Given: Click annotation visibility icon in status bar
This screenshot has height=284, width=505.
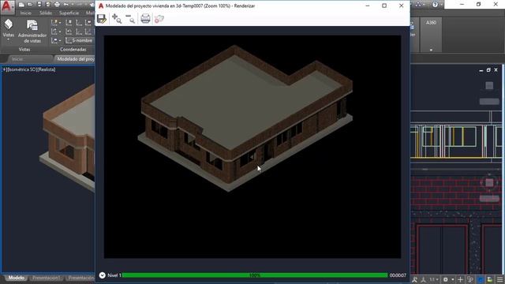Looking at the screenshot, I should pos(414,279).
